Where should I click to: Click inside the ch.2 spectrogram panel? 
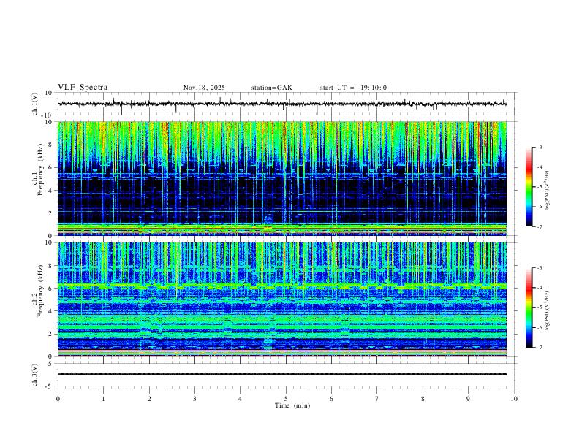click(281, 299)
